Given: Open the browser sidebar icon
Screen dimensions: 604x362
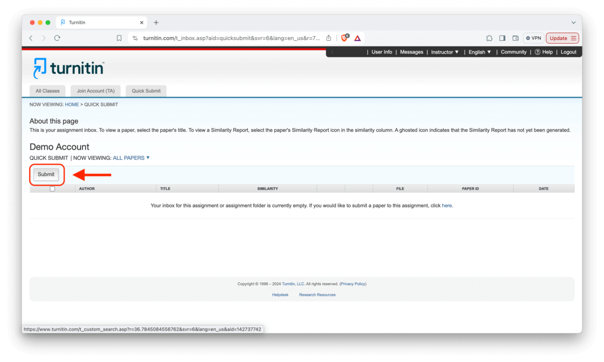Looking at the screenshot, I should (502, 38).
